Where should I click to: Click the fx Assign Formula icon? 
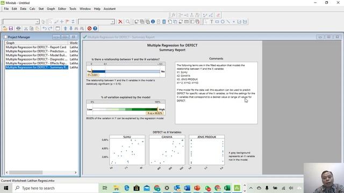tap(174, 15)
